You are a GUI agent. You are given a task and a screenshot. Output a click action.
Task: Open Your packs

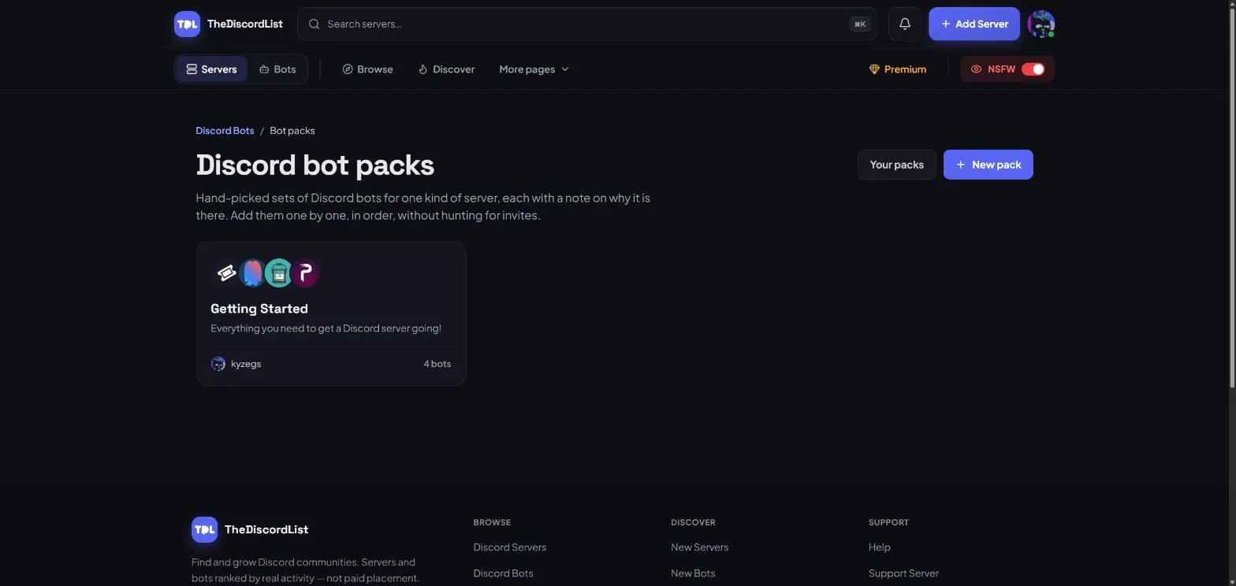(897, 165)
